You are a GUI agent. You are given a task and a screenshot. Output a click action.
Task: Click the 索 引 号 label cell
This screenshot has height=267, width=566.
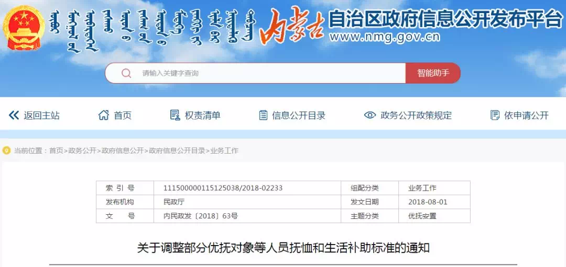pos(125,188)
